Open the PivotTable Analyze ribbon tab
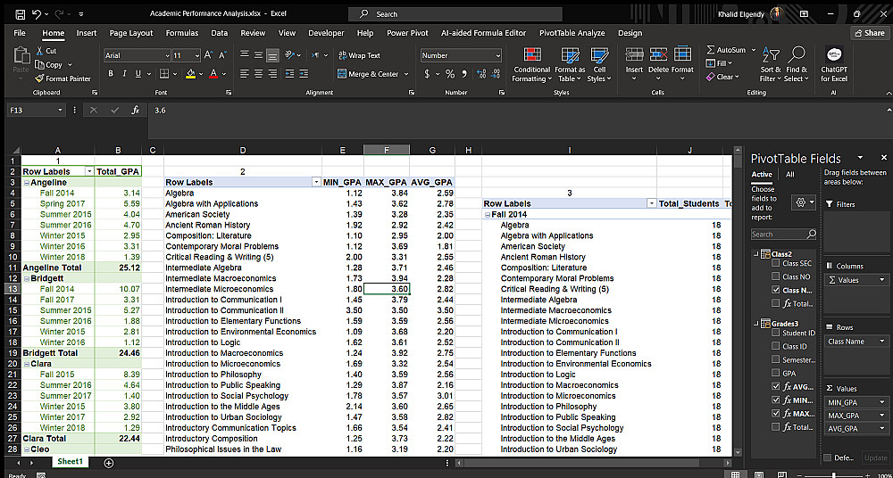Image resolution: width=893 pixels, height=478 pixels. 572,33
